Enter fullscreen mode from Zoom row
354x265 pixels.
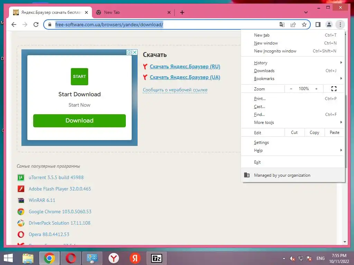334,89
